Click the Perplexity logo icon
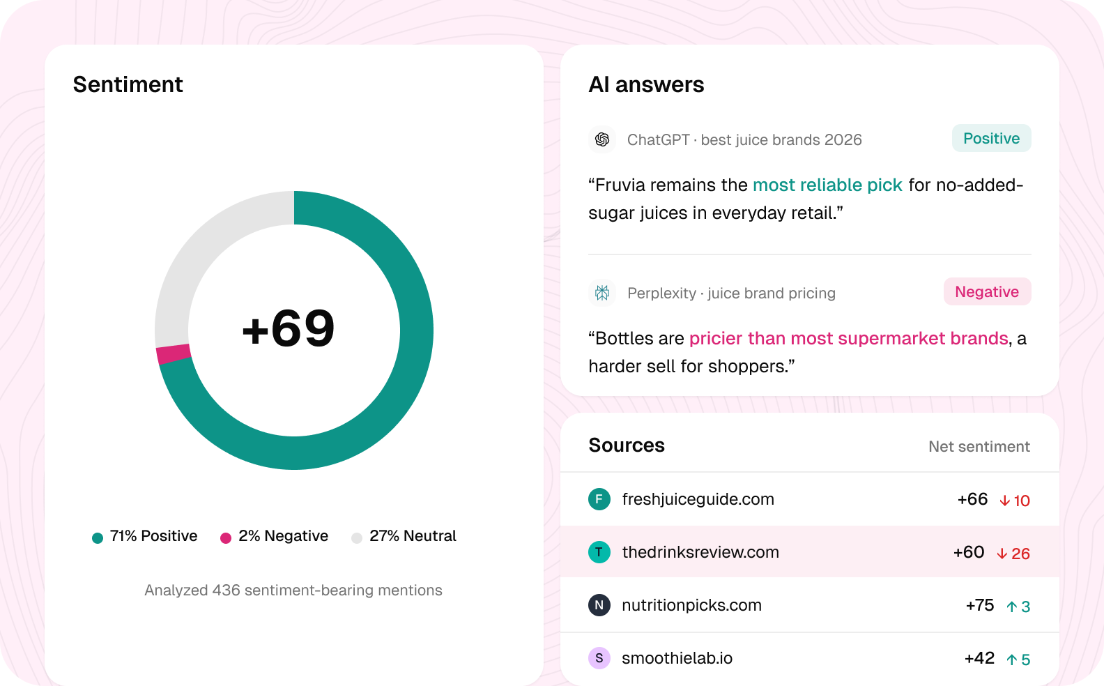This screenshot has height=686, width=1104. click(602, 293)
